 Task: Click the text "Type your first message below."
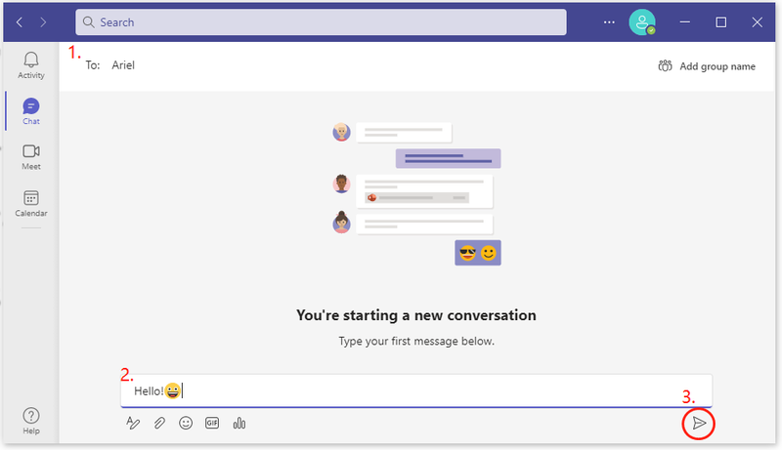coord(416,341)
